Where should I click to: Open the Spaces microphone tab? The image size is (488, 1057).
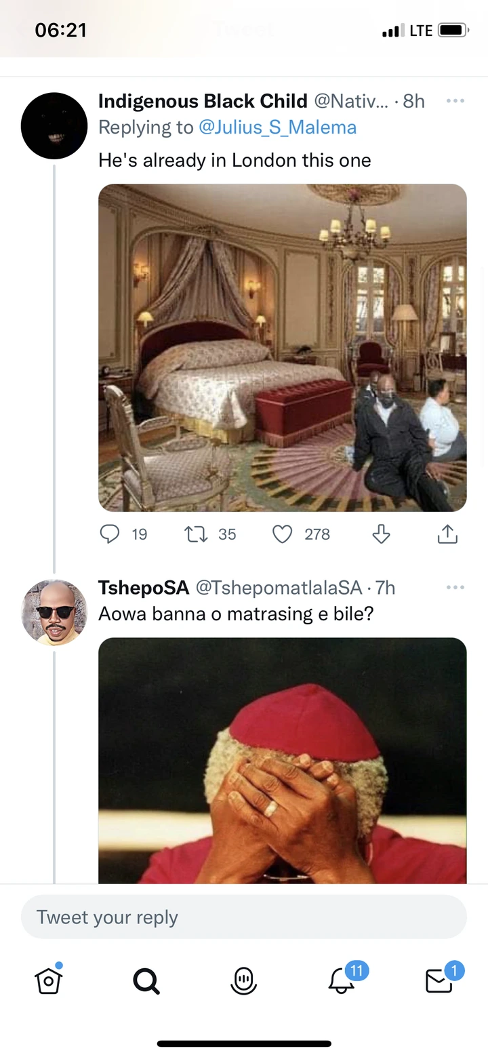(244, 980)
